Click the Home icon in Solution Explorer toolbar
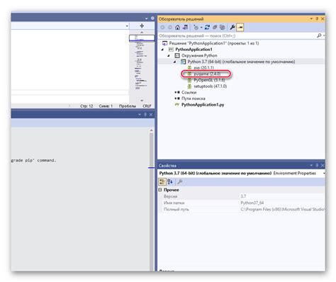 click(177, 28)
